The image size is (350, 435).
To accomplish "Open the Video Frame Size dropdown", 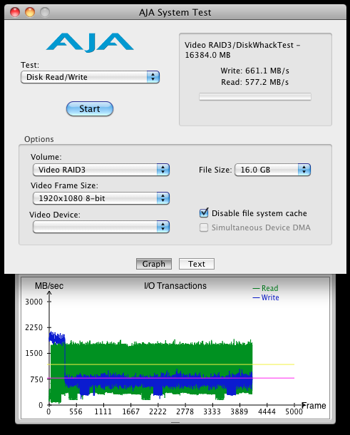I will (101, 198).
